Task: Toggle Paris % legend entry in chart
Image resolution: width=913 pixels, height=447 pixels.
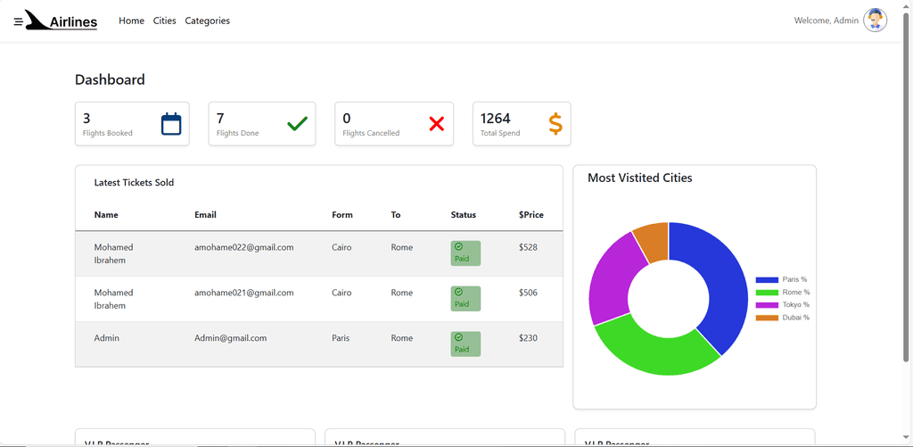Action: 783,280
